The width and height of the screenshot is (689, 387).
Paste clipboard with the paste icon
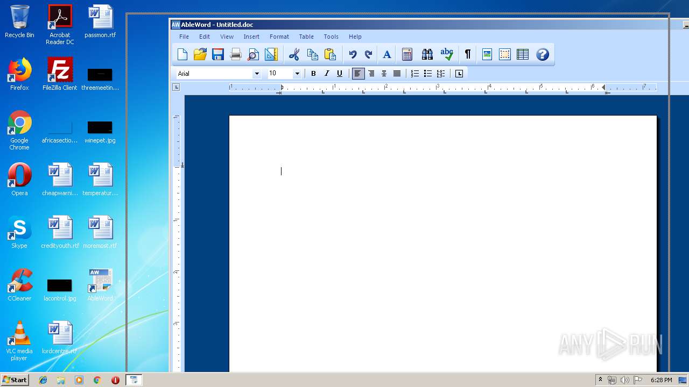(x=330, y=54)
